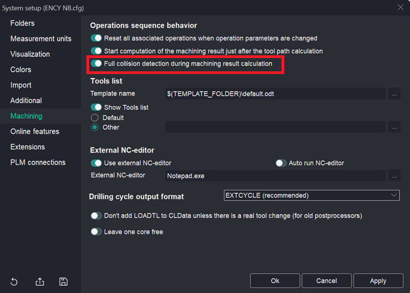
Task: Click the reset settings icon at bottom left
Action: pyautogui.click(x=14, y=281)
